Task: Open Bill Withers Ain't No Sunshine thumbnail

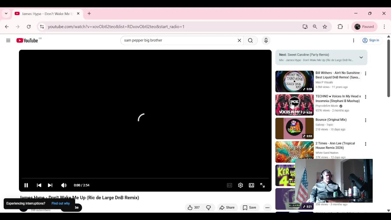Action: (x=294, y=81)
